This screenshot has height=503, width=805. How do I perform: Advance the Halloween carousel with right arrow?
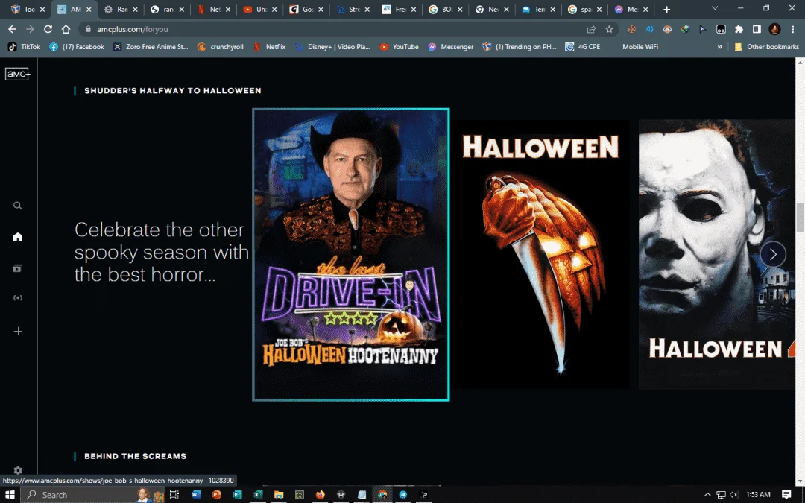coord(773,254)
